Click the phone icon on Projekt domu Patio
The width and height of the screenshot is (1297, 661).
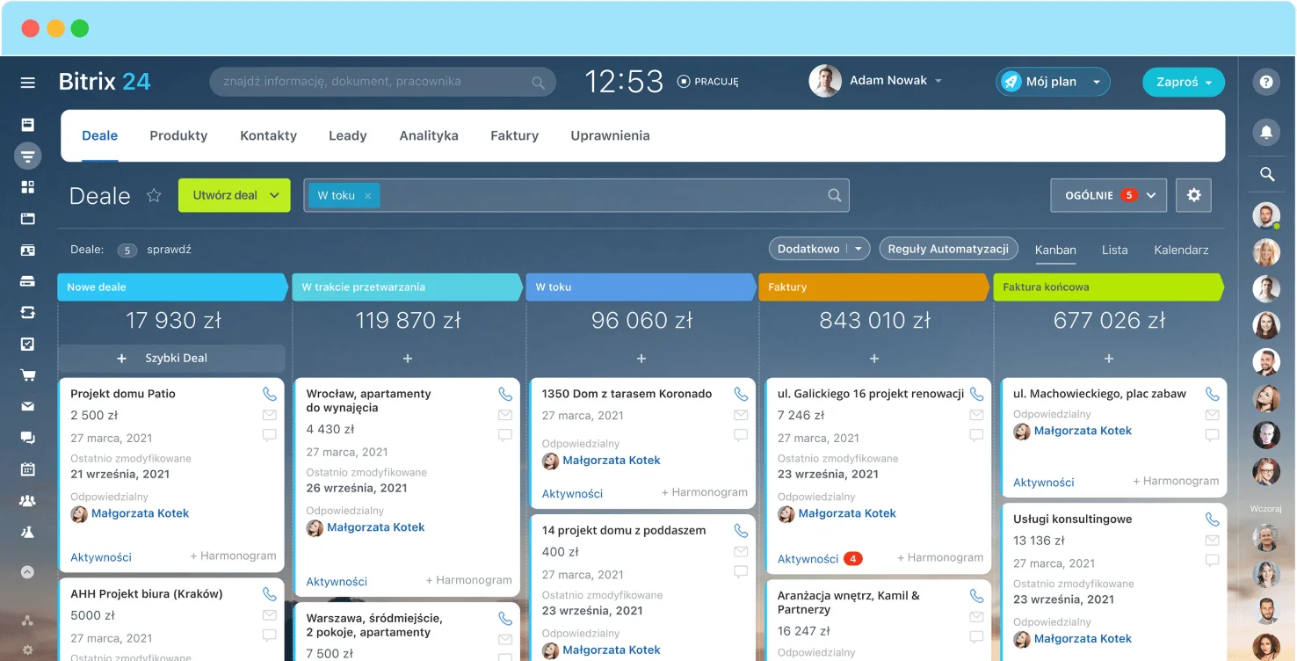coord(269,394)
